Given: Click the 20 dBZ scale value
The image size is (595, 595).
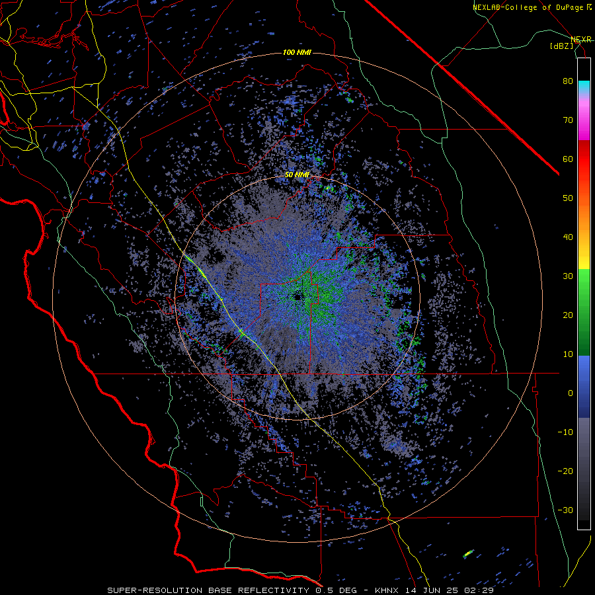Looking at the screenshot, I should [568, 315].
